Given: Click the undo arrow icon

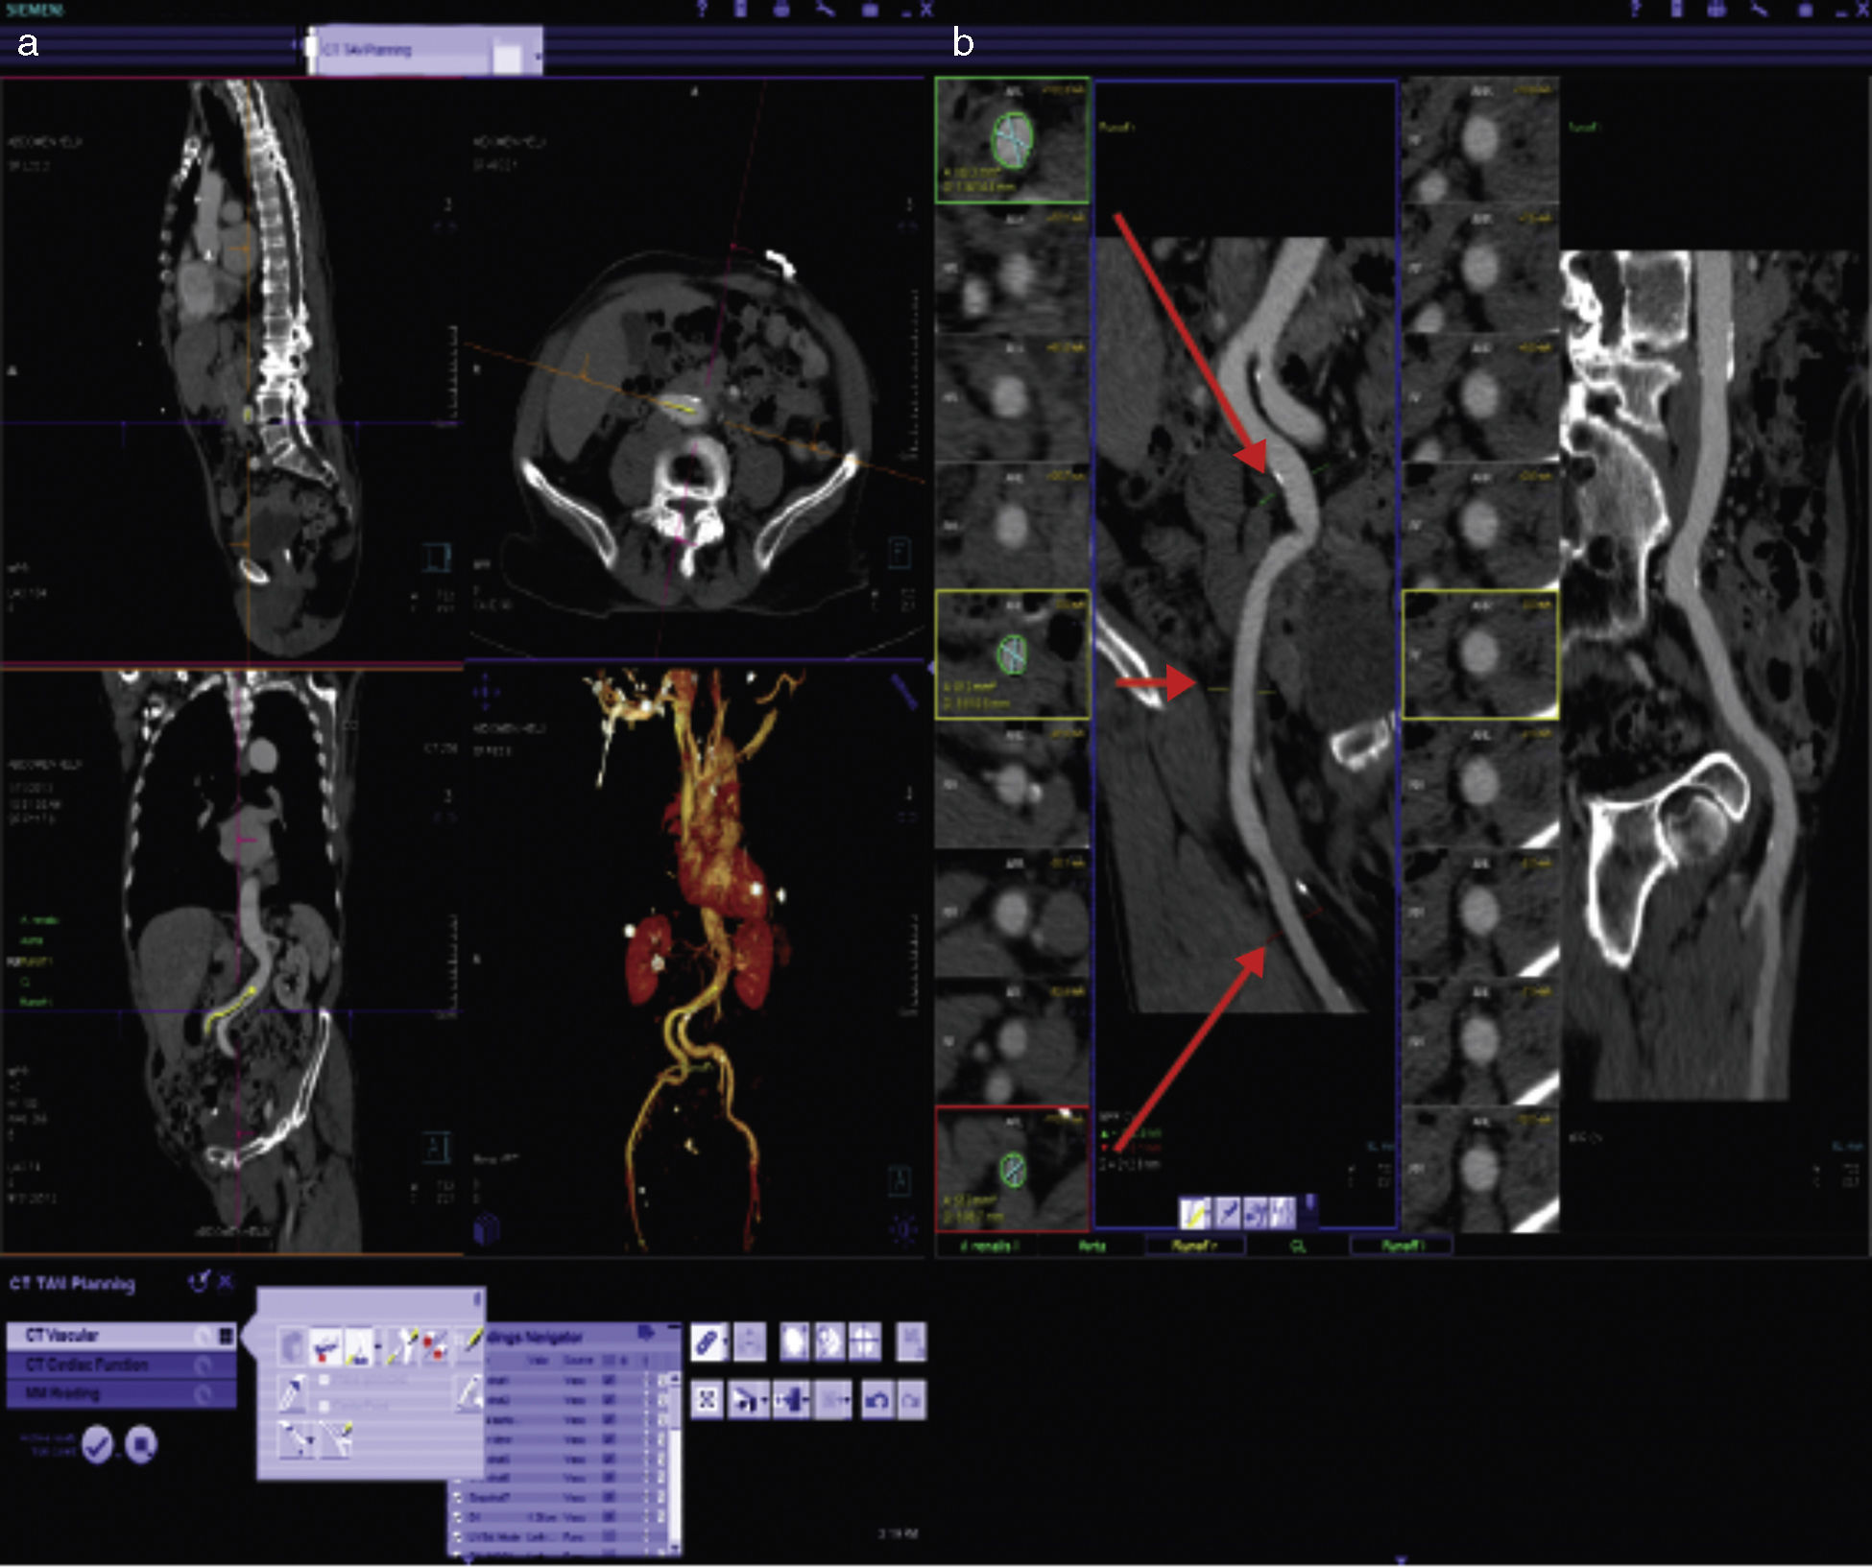Looking at the screenshot, I should click(876, 1401).
